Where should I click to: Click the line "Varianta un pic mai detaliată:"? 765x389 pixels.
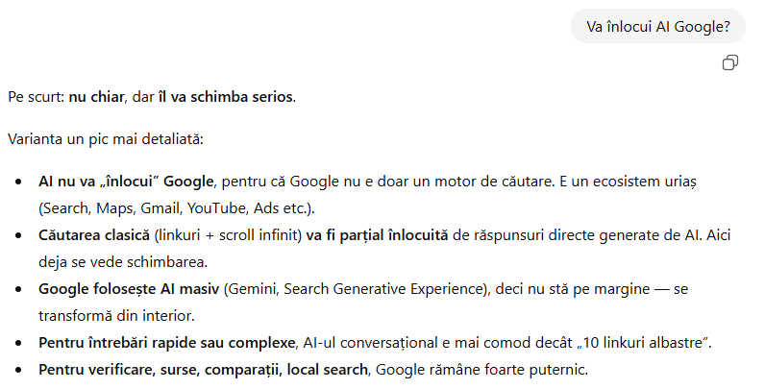point(106,139)
